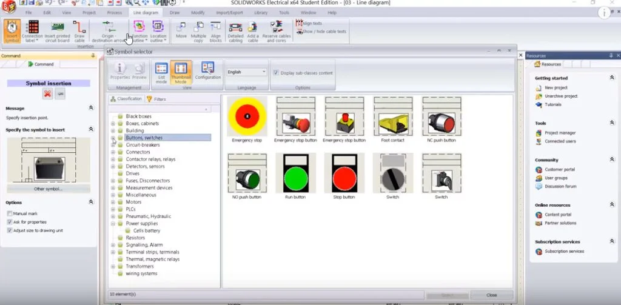The image size is (621, 305).
Task: Open the Content portal link
Action: click(x=558, y=215)
